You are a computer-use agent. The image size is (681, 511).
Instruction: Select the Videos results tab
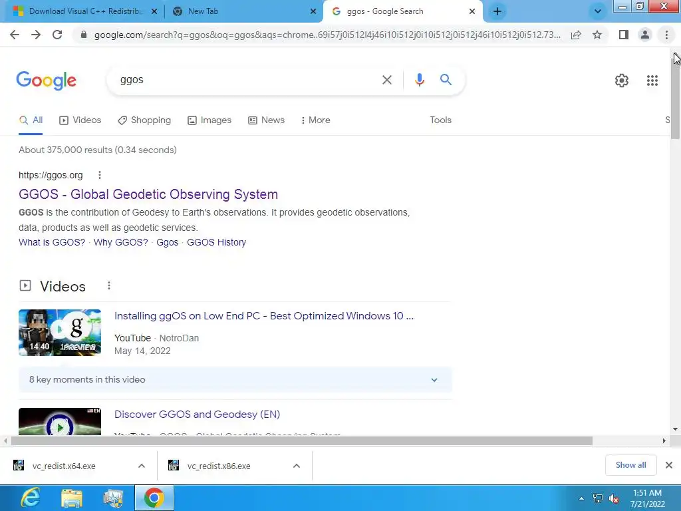tap(80, 120)
